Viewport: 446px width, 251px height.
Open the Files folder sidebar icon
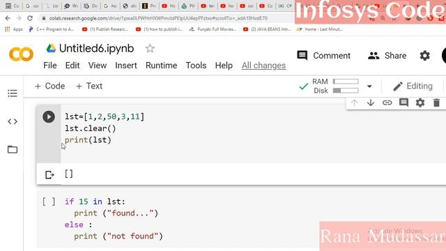[13, 149]
